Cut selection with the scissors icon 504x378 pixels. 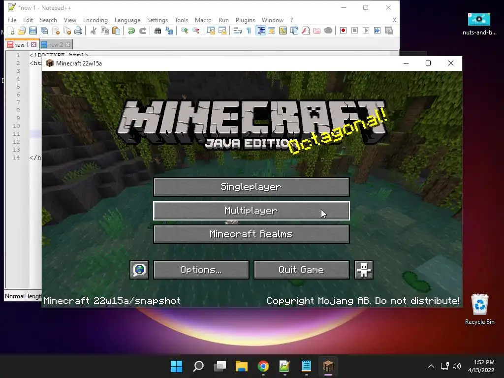(x=94, y=31)
